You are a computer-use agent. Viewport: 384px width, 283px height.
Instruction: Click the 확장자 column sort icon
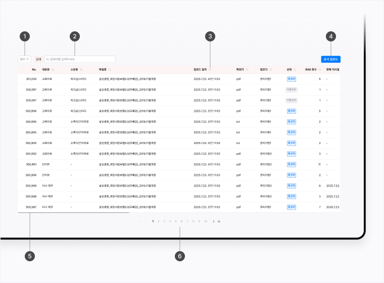[247, 69]
